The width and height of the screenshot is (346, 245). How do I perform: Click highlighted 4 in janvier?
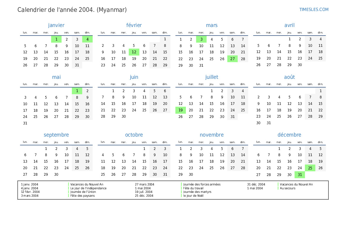coord(87,39)
